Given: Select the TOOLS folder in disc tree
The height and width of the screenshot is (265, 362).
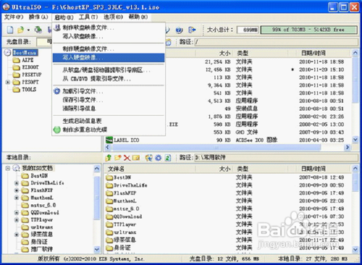Looking at the screenshot, I should pos(29,90).
